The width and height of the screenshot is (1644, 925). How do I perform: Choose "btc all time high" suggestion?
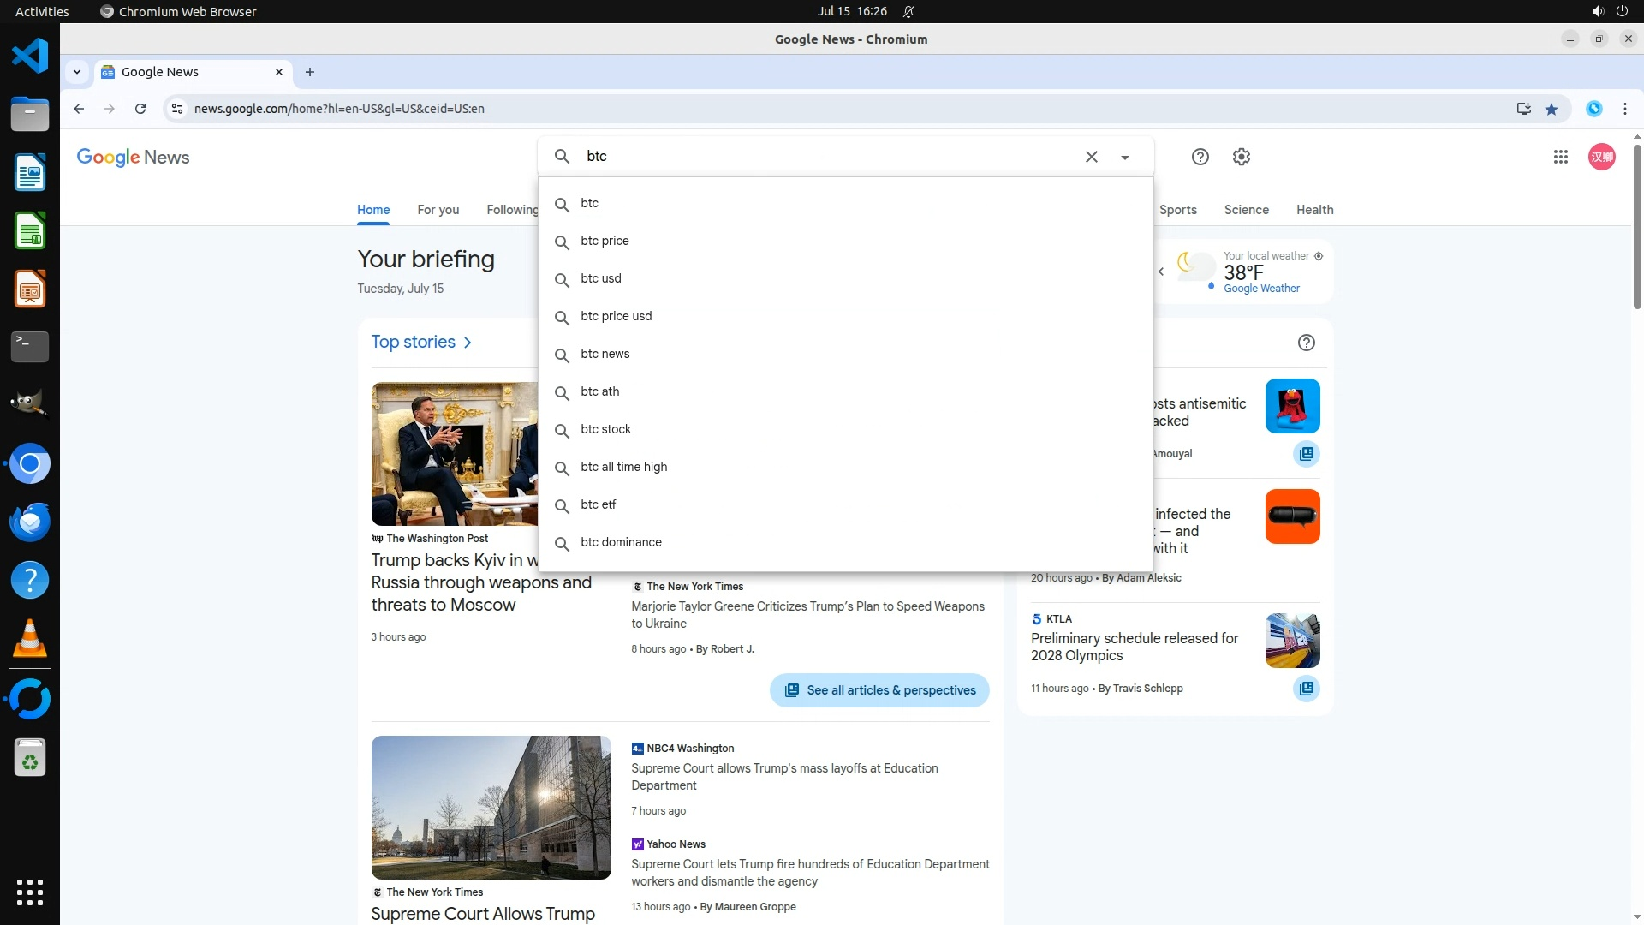[623, 467]
